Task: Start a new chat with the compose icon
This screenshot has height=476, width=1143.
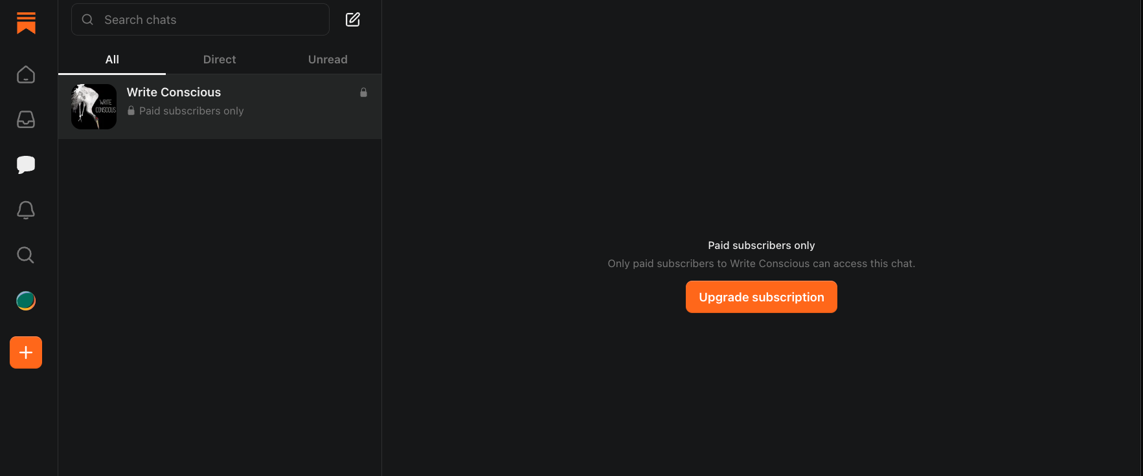Action: click(x=353, y=19)
